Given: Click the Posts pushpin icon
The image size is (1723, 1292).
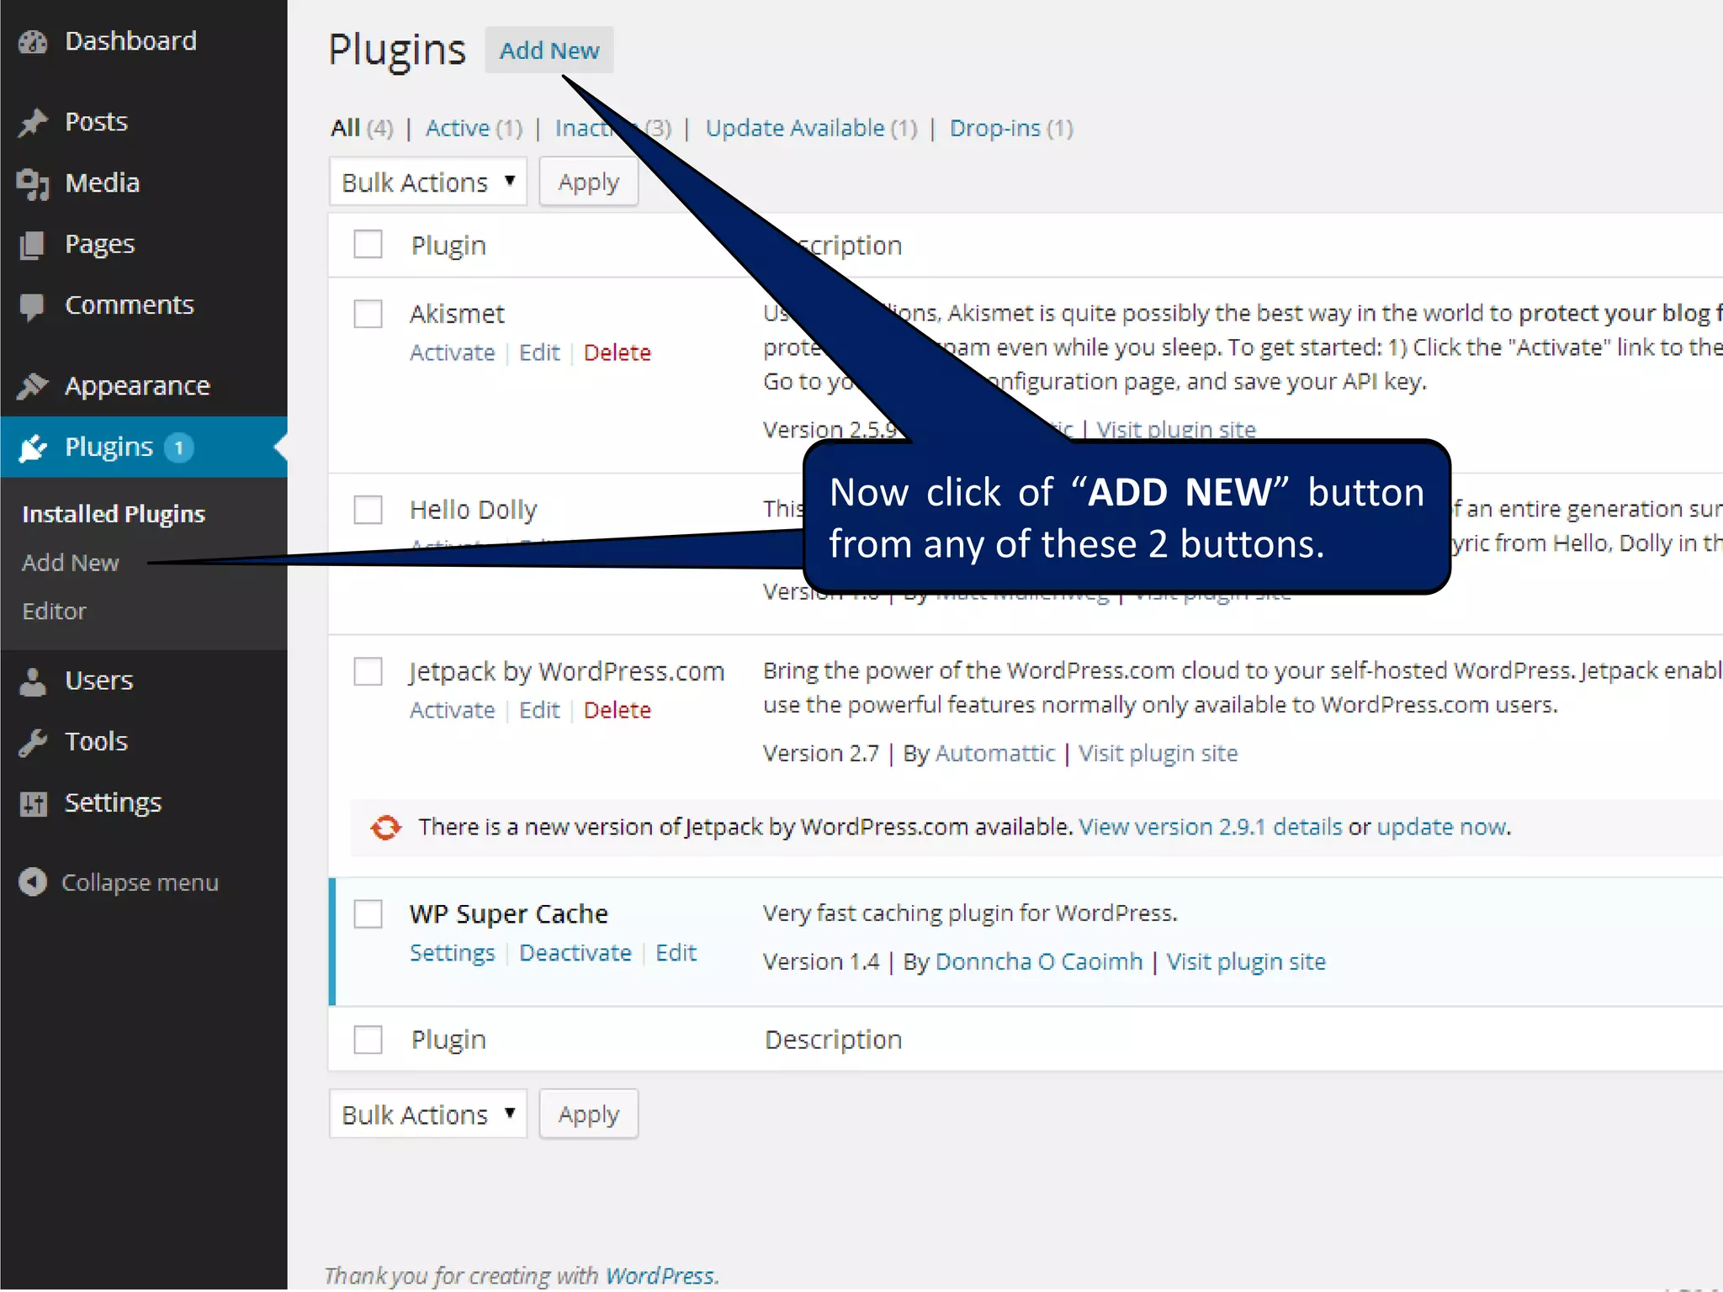Looking at the screenshot, I should coord(33,123).
